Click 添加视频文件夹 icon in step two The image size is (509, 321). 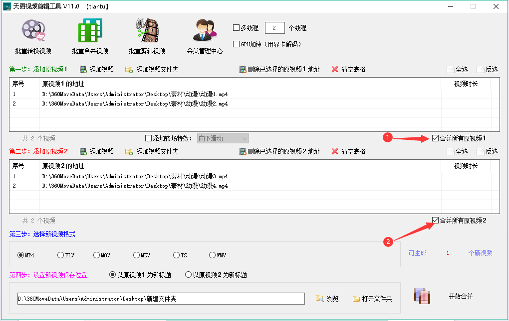(x=129, y=152)
